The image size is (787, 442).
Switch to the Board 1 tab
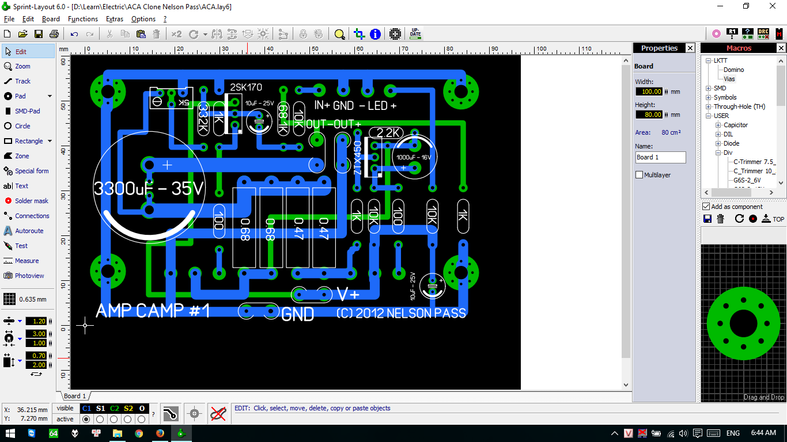click(x=74, y=396)
